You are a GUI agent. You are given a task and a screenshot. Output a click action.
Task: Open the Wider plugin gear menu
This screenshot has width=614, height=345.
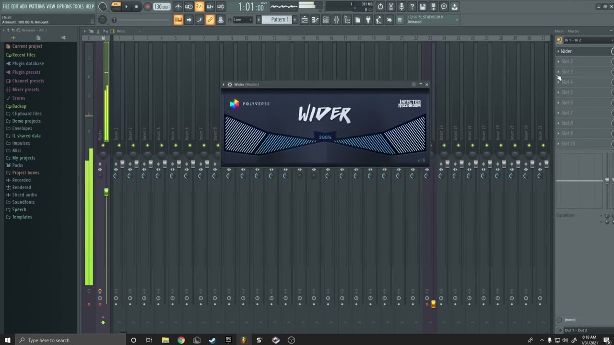pos(230,84)
